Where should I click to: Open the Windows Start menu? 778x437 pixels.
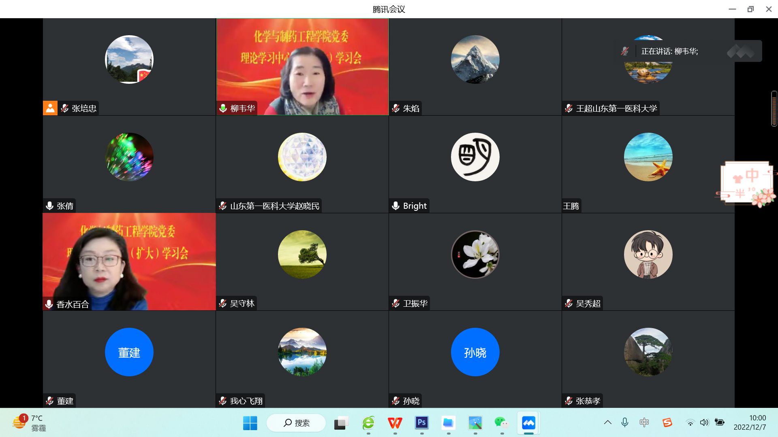[250, 423]
